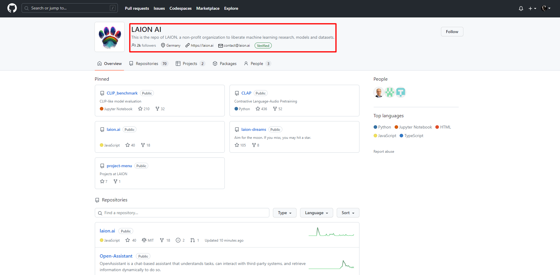This screenshot has height=275, width=560.
Task: Click the Find a repository search box
Action: tap(182, 213)
